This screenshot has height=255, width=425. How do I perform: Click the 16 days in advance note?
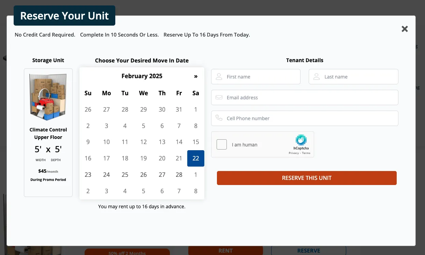coord(142,207)
